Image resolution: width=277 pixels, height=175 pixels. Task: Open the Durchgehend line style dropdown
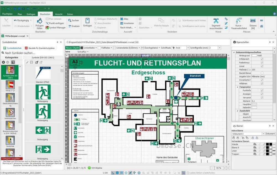[159, 48]
